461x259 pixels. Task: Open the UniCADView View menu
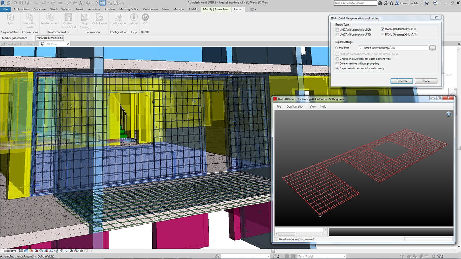click(x=313, y=106)
